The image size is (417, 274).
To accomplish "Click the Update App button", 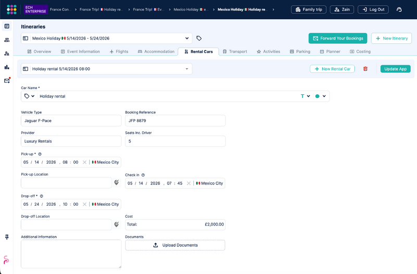I will tap(396, 69).
